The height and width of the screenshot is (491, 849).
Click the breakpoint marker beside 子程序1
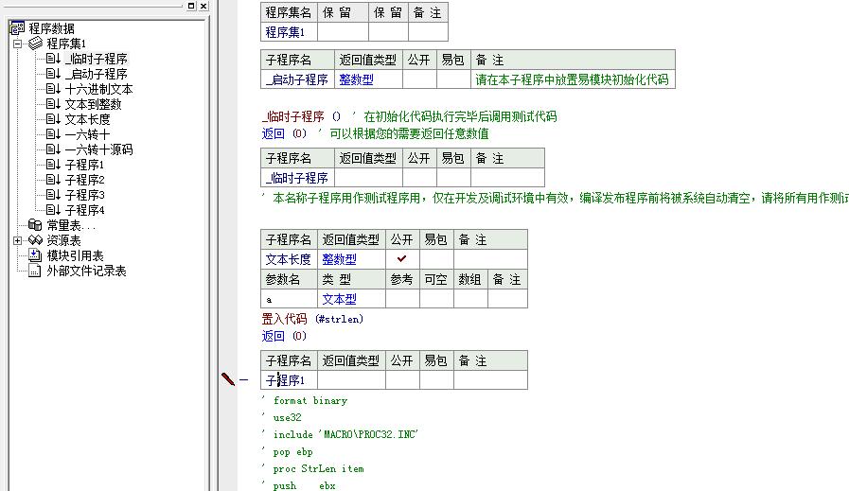point(228,379)
